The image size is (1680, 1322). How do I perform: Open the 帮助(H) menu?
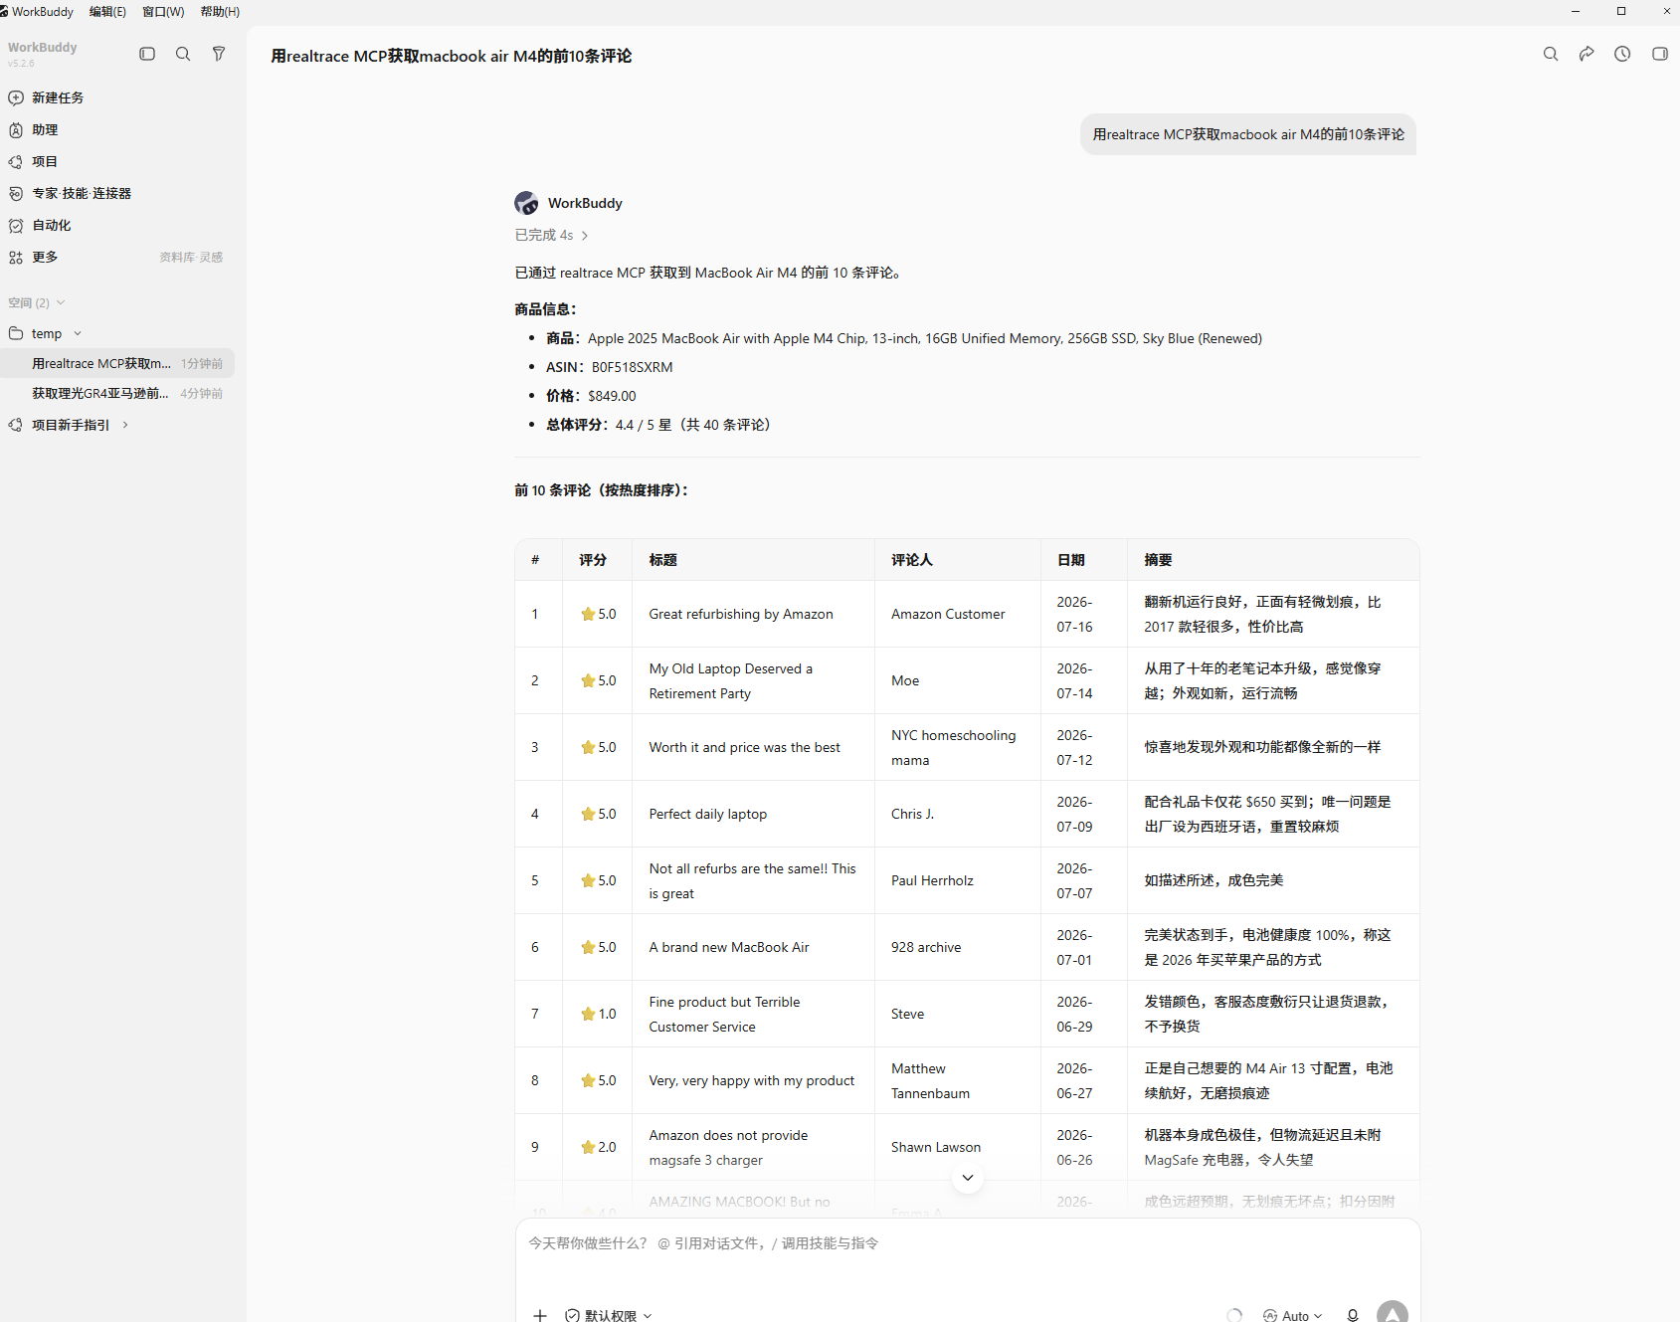click(x=220, y=12)
